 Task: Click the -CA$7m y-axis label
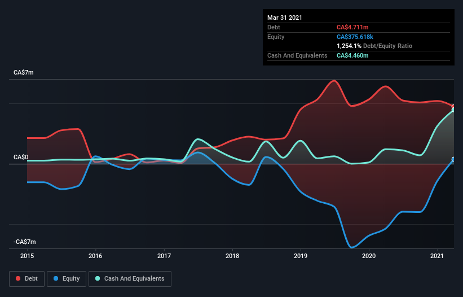(24, 242)
